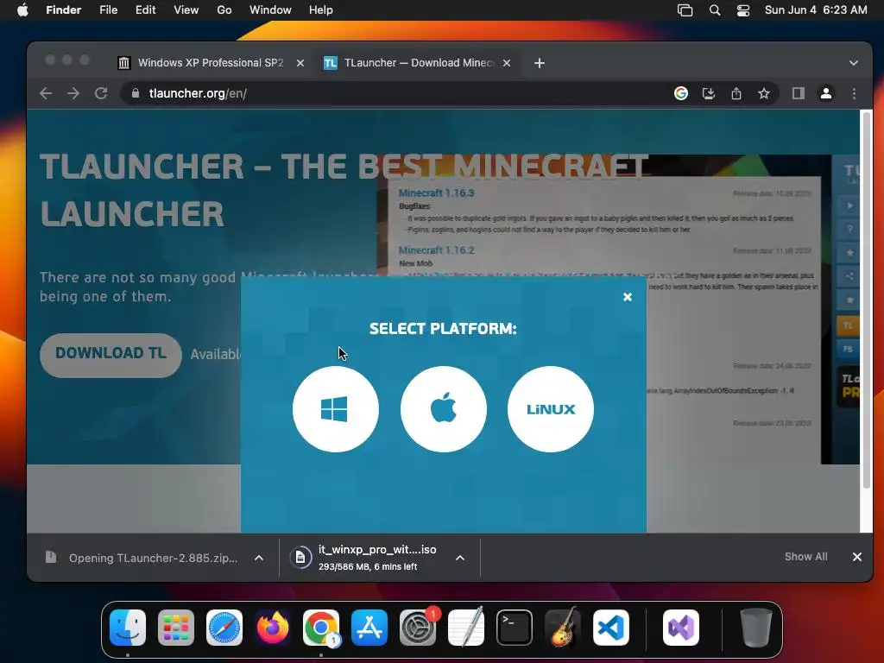This screenshot has height=663, width=884.
Task: Open the Edit menu
Action: (x=145, y=10)
